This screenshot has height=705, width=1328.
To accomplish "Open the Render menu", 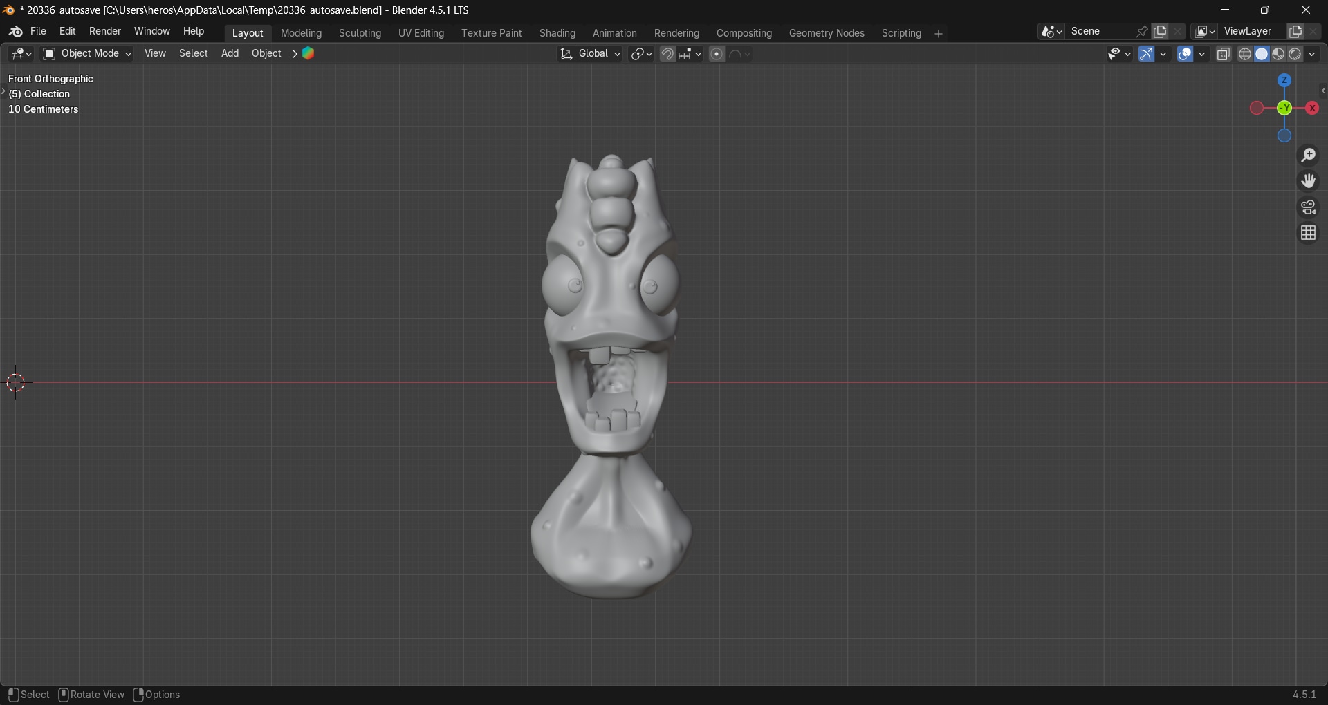I will 105,32.
